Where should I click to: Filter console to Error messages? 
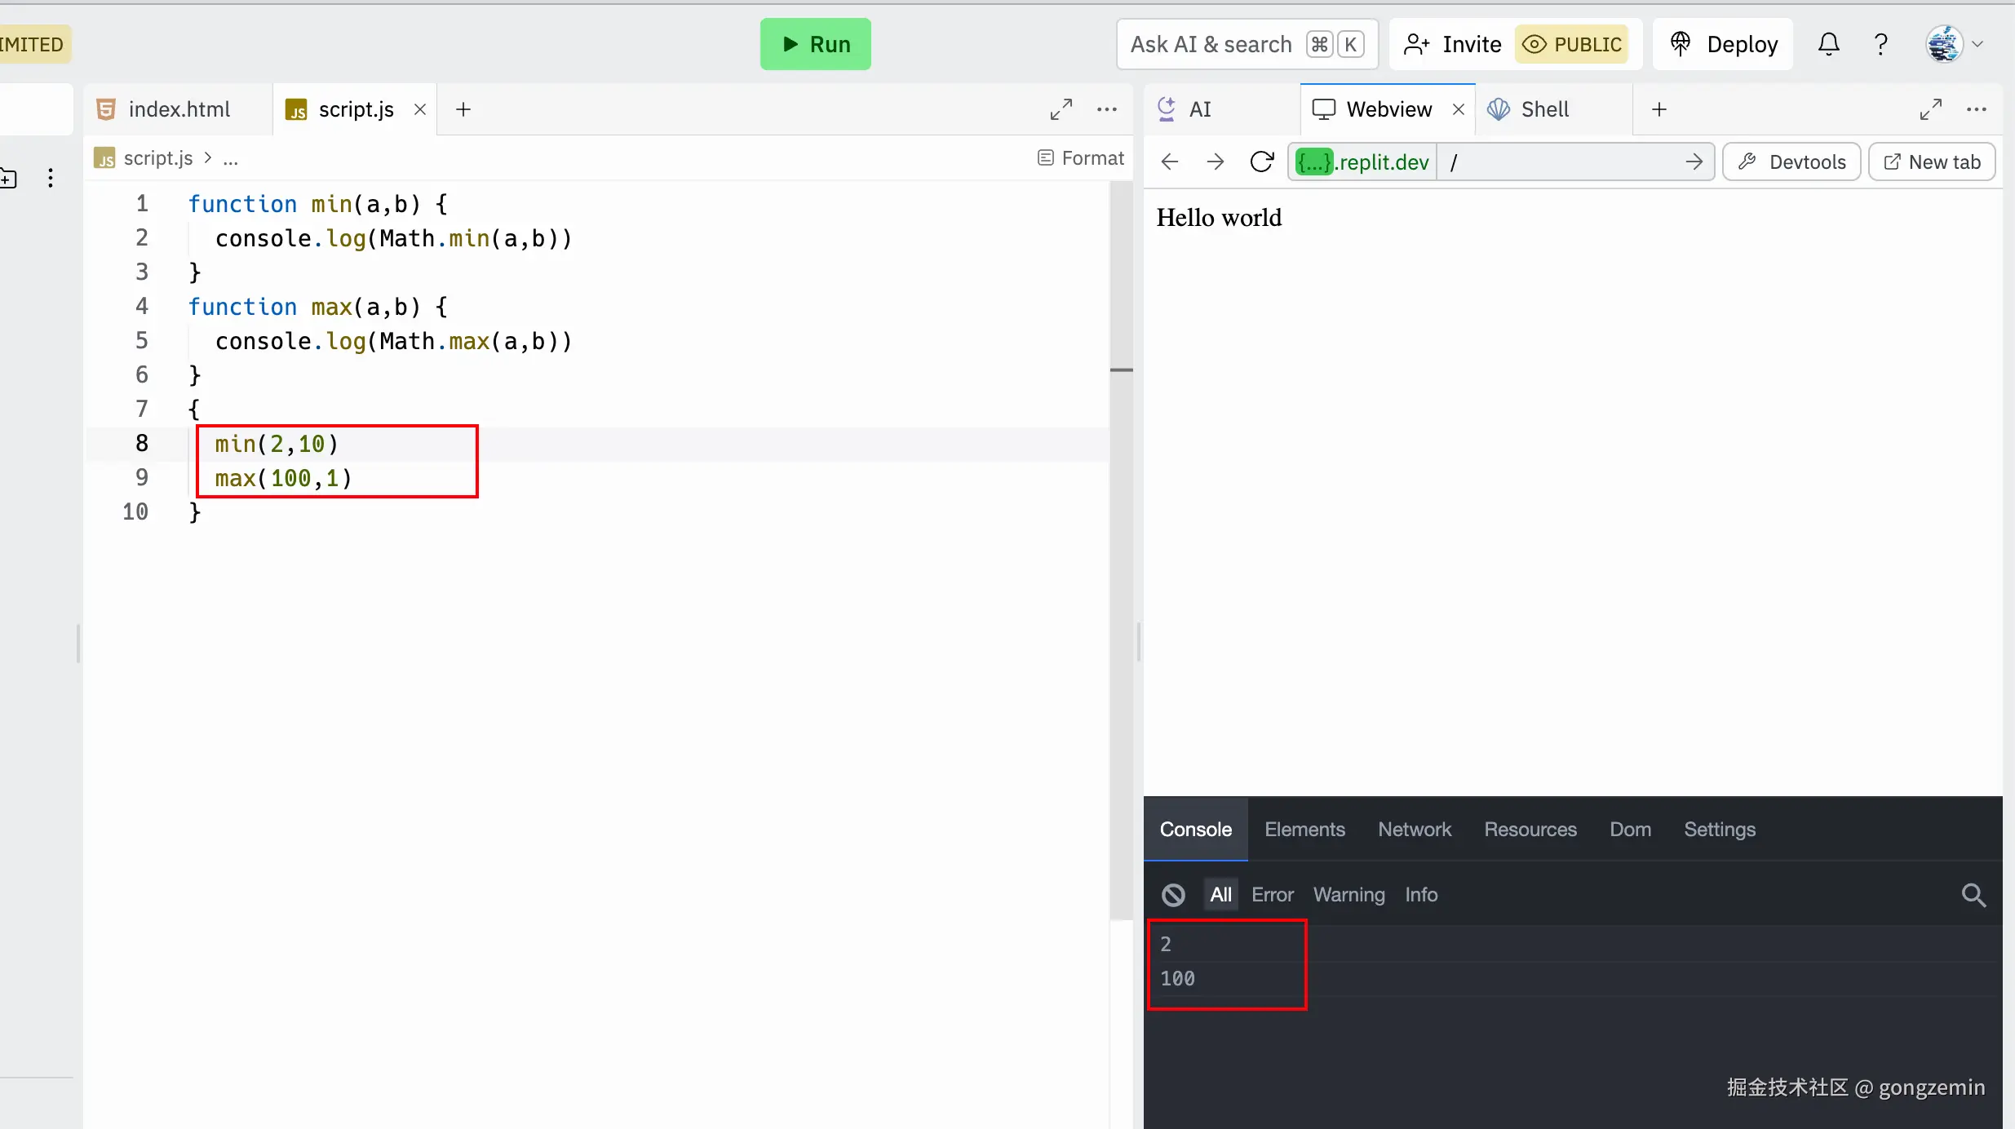point(1272,895)
